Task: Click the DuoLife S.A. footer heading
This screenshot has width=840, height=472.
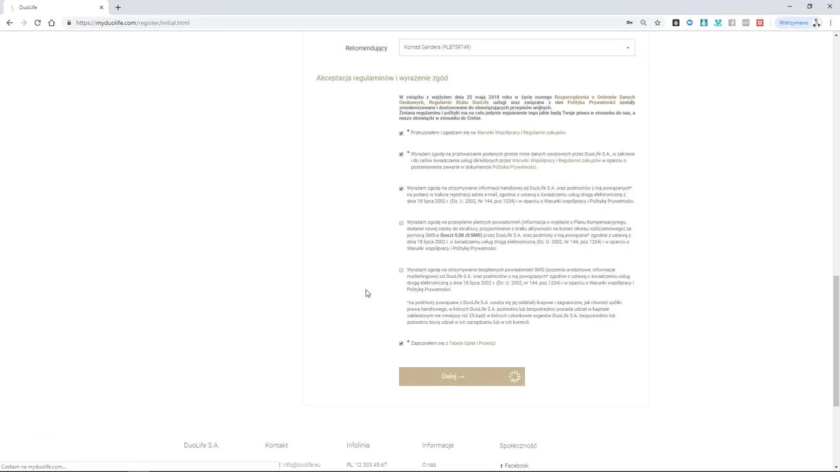Action: point(201,445)
